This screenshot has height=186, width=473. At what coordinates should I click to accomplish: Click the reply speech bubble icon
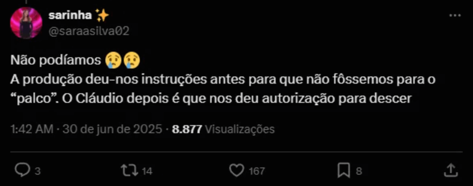point(22,171)
